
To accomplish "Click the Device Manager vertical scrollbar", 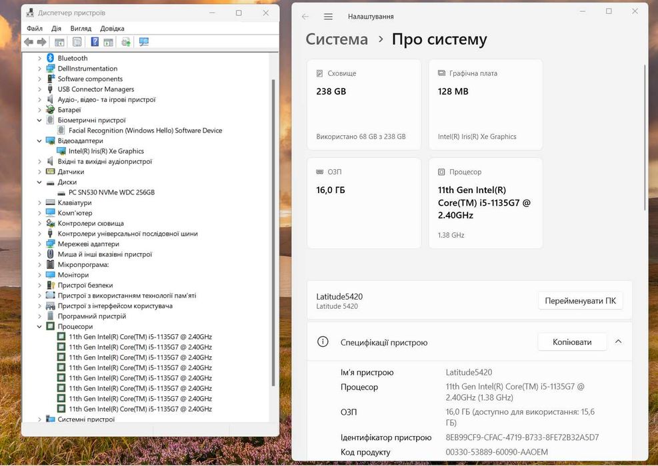I will point(273,232).
